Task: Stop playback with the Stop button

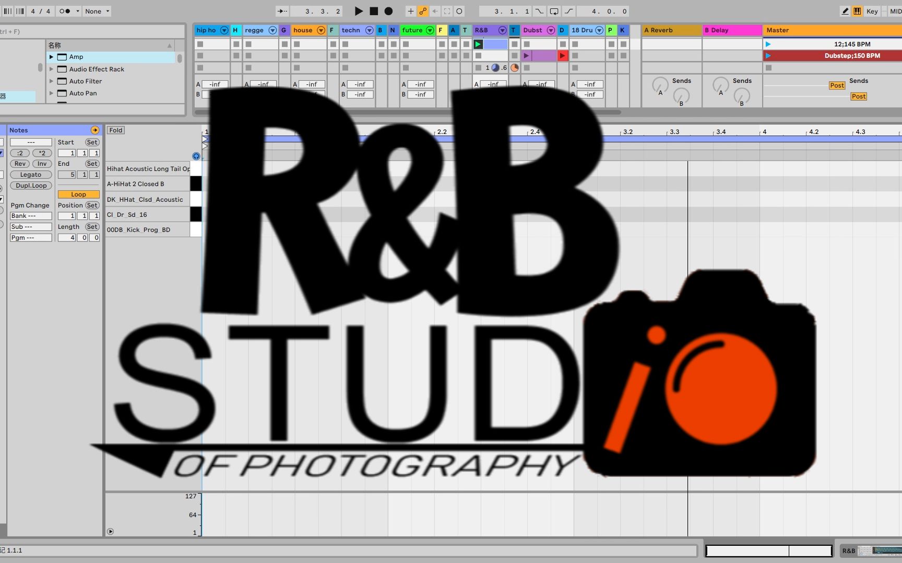Action: click(x=374, y=11)
